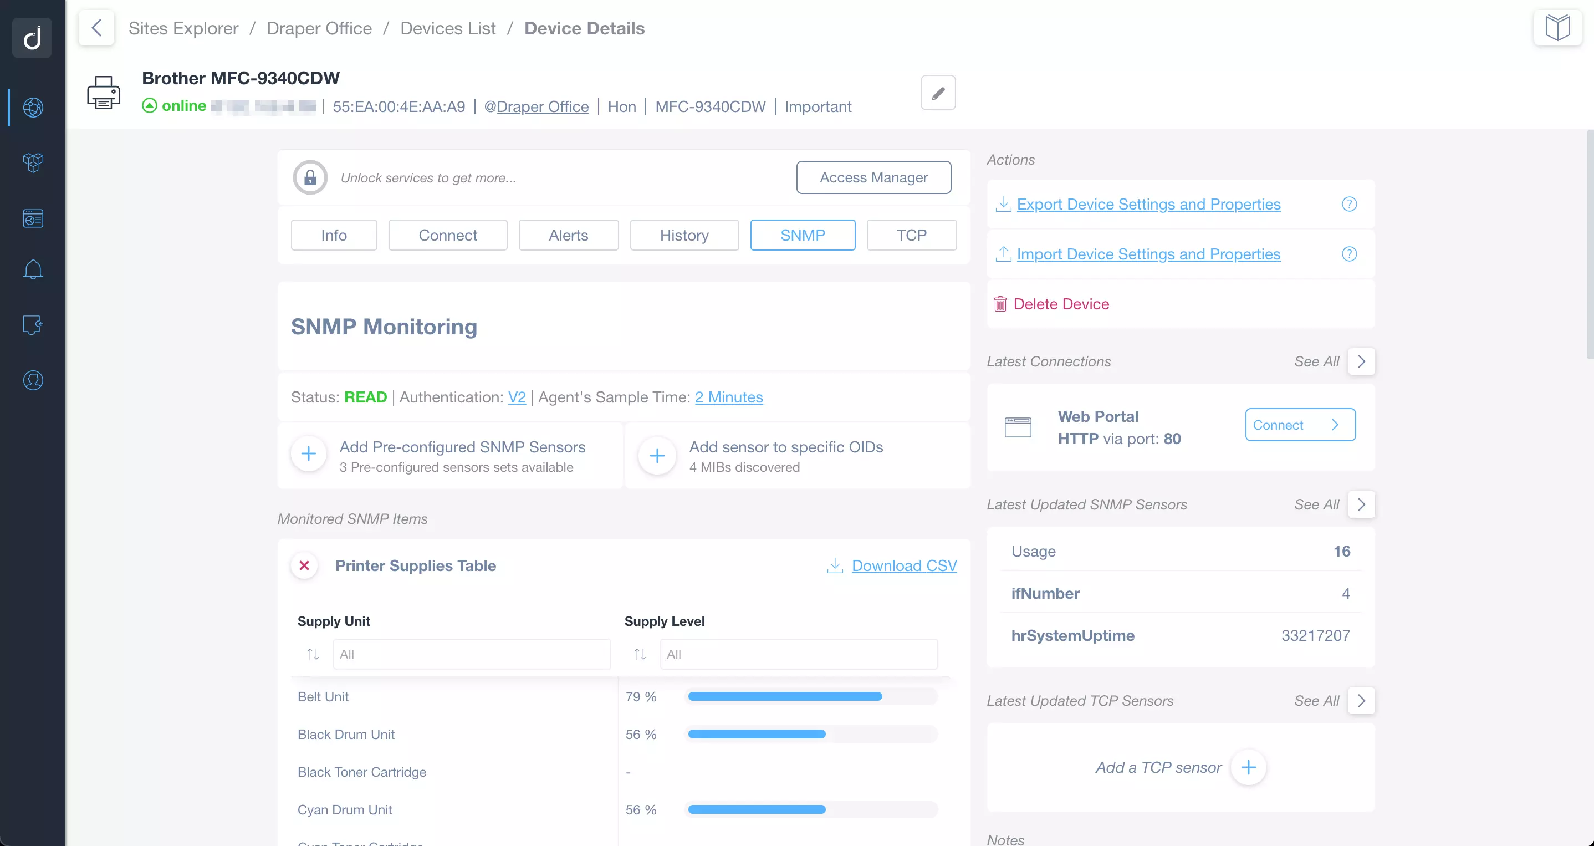1594x846 pixels.
Task: Focus the Supply Level filter field
Action: pos(798,654)
